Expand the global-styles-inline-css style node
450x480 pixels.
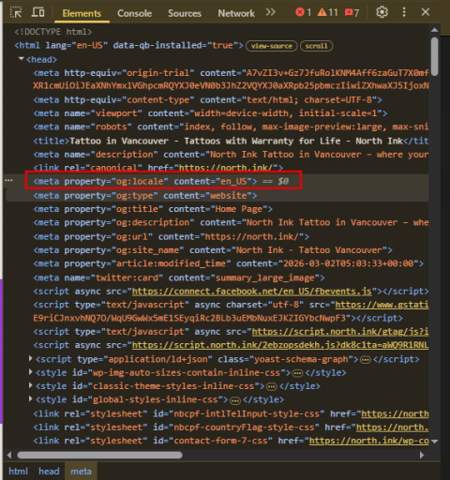[x=31, y=398]
